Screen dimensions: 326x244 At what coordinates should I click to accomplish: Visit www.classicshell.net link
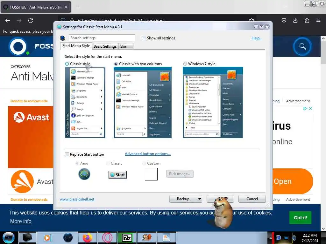click(77, 199)
